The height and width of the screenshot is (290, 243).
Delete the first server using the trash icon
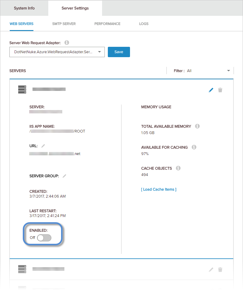[220, 90]
